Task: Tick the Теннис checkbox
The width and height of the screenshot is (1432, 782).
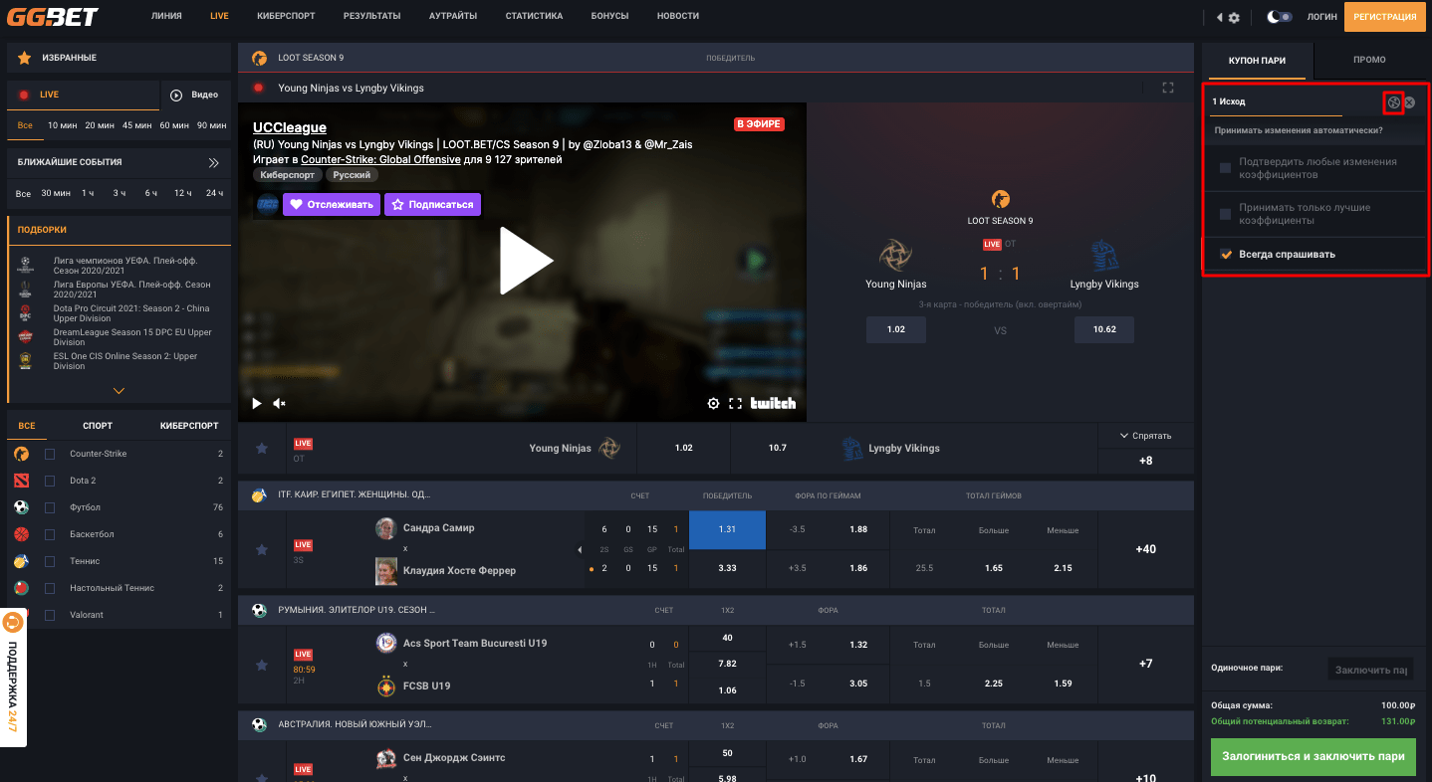Action: point(50,561)
